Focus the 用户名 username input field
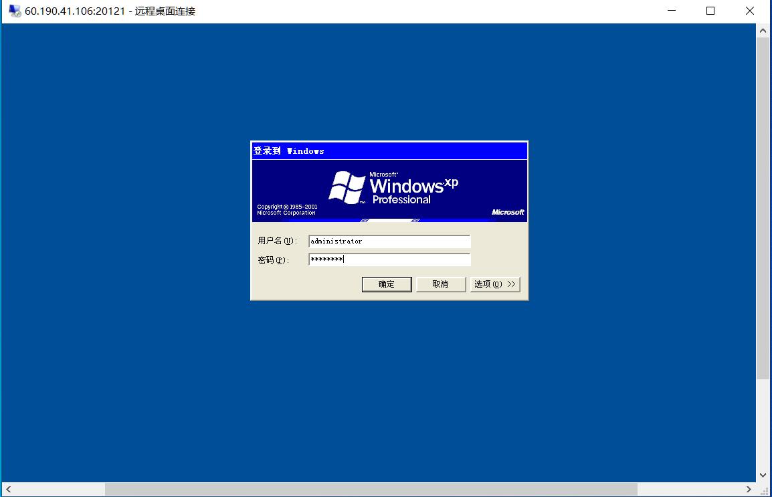Screen dimensions: 772x497 389,241
